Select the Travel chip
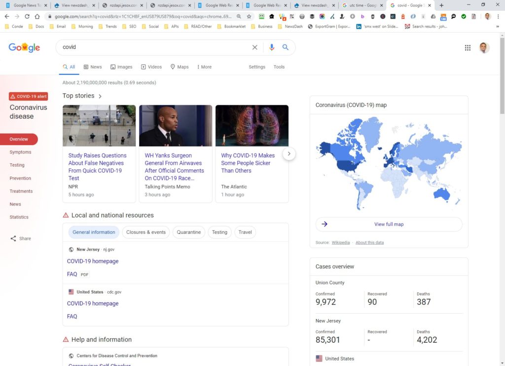 pos(245,232)
